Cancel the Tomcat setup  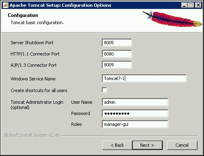point(182,145)
